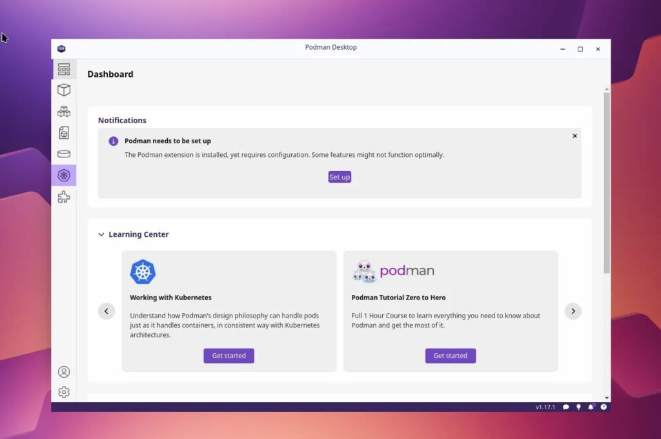This screenshot has width=661, height=439.
Task: Show next Learning Center cards with right arrow
Action: (x=573, y=311)
